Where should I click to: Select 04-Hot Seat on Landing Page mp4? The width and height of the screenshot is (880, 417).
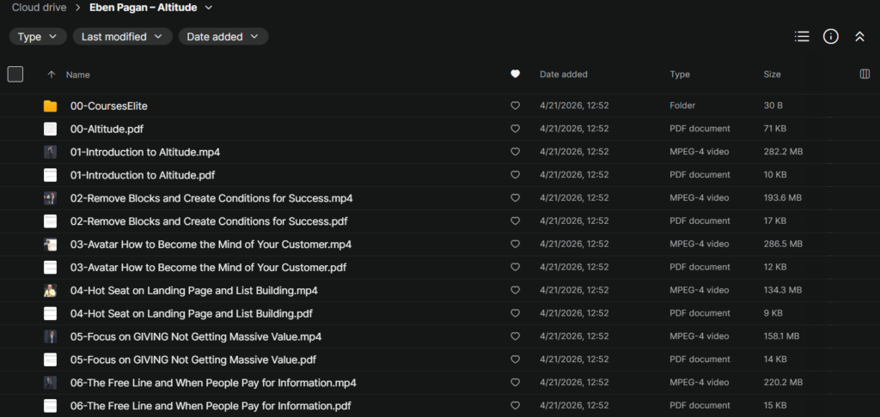click(194, 290)
